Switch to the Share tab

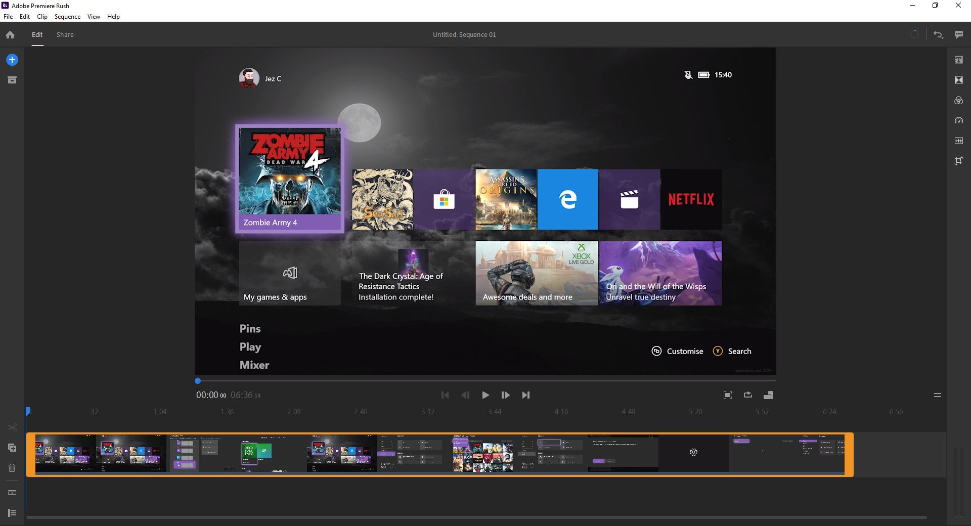pyautogui.click(x=65, y=35)
